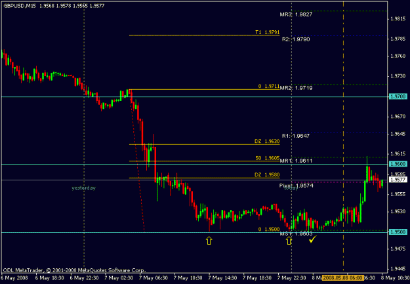Click the T1 1.9791 Fibonacci label
This screenshot has height=284, width=410.
coord(268,32)
